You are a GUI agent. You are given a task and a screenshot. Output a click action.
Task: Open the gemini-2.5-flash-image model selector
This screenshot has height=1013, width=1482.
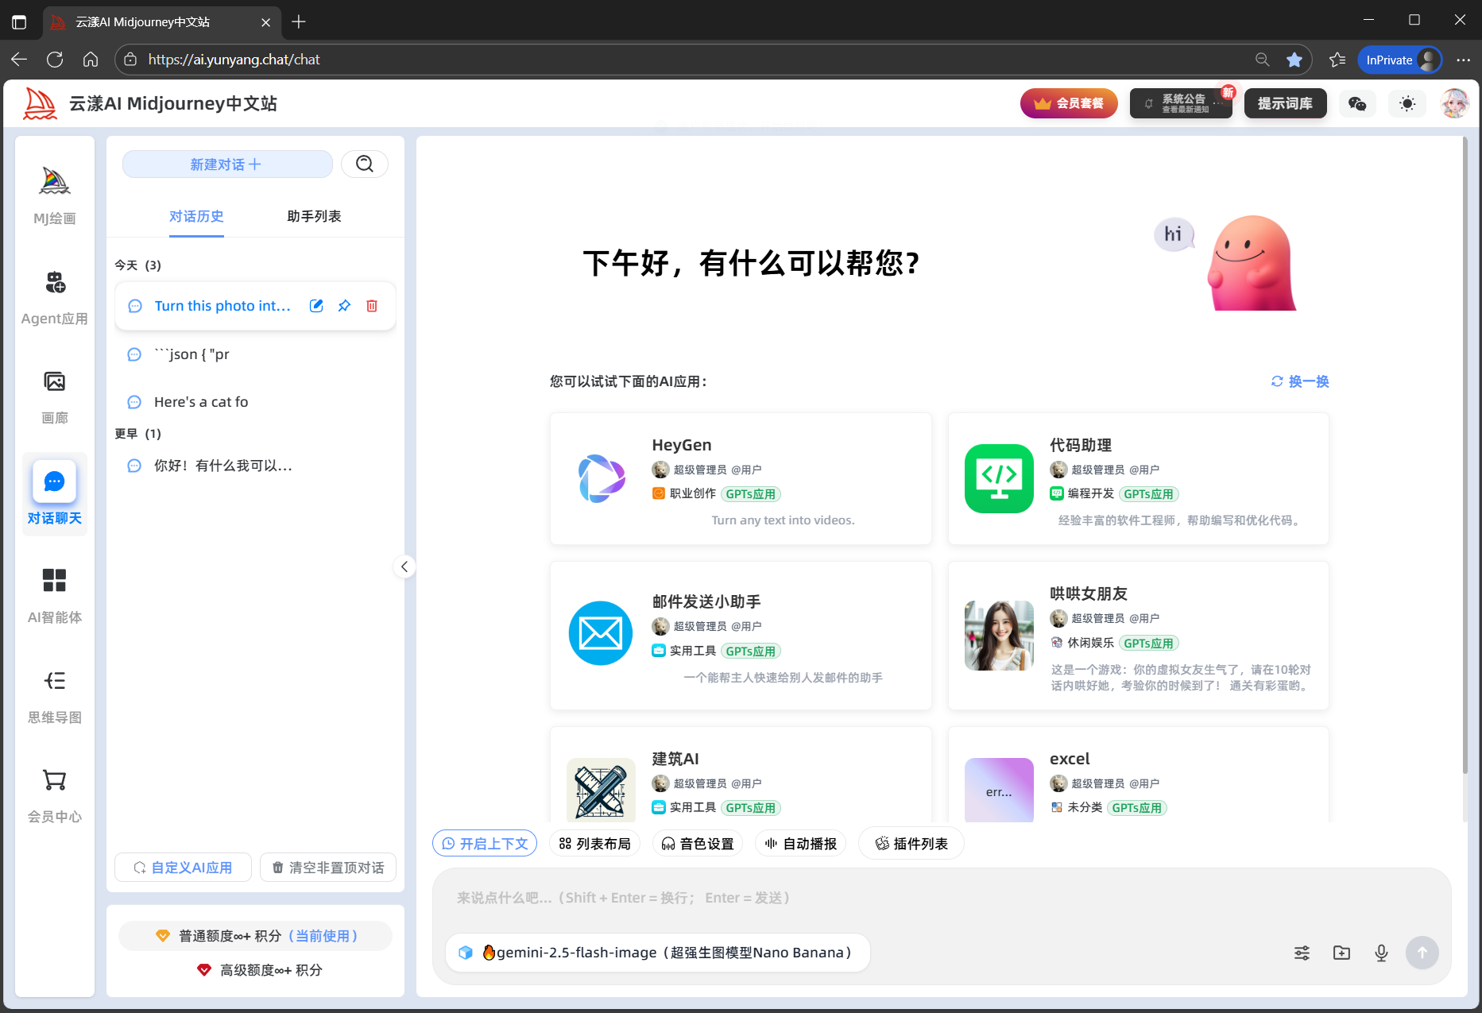(x=658, y=953)
